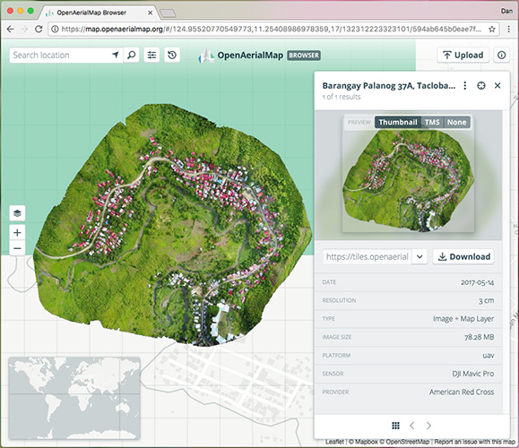
Task: Use my location arrow in search box
Action: [116, 55]
